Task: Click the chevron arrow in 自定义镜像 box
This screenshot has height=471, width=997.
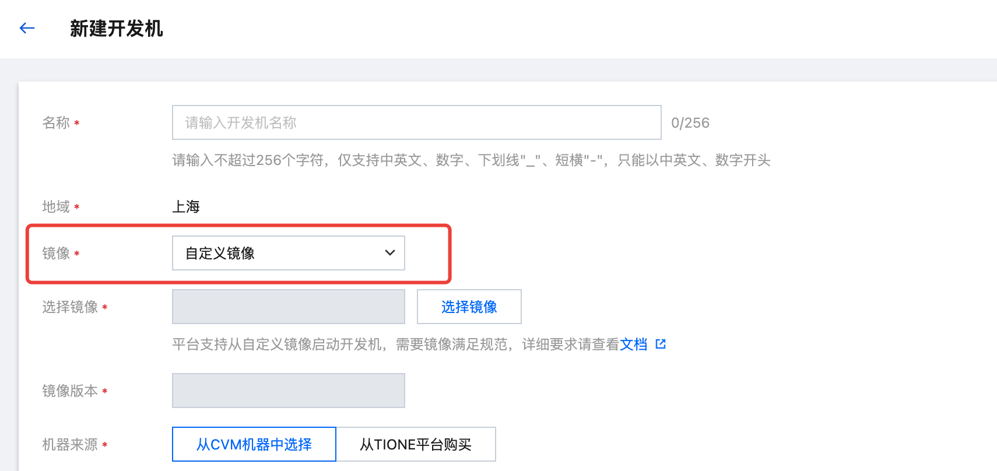Action: point(390,253)
